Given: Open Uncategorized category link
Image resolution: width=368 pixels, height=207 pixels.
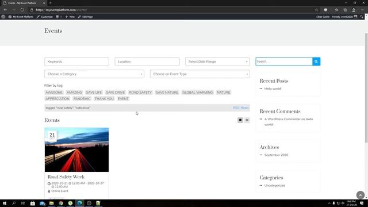Looking at the screenshot, I should pyautogui.click(x=275, y=186).
